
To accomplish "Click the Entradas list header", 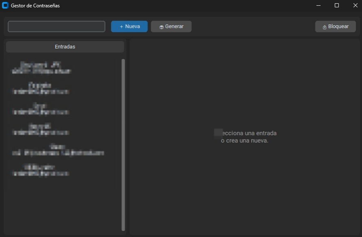I will [x=65, y=47].
